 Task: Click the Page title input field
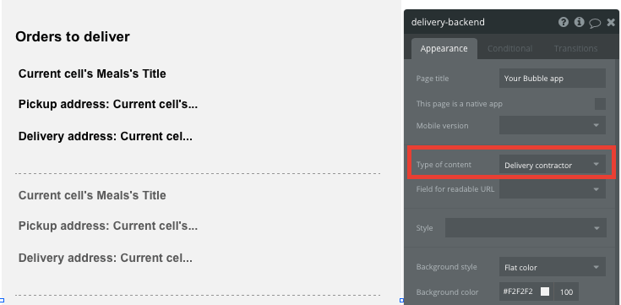point(553,78)
